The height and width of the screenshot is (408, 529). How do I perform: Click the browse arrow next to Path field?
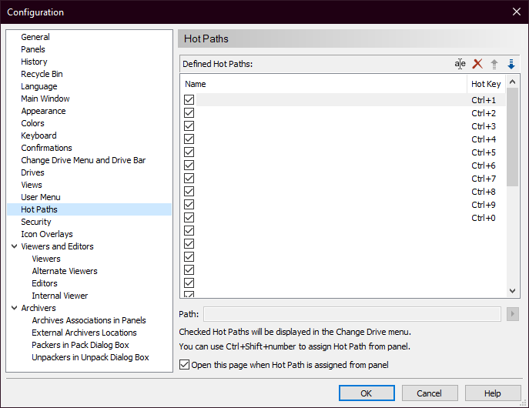[514, 314]
